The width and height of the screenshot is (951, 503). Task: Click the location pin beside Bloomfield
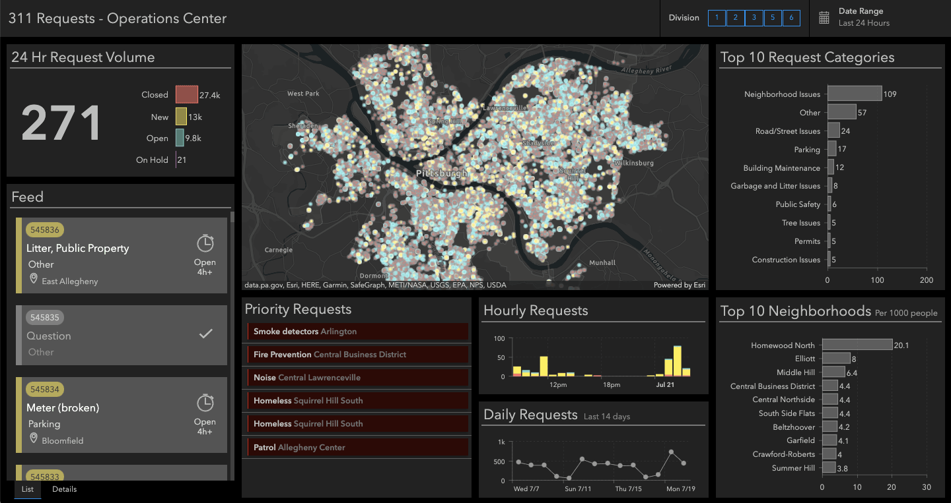click(x=34, y=439)
